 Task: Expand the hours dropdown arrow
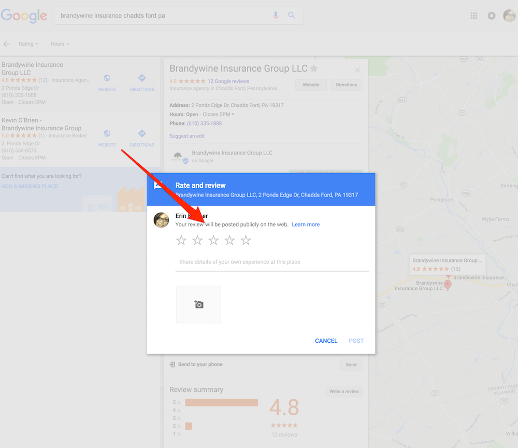[x=233, y=115]
